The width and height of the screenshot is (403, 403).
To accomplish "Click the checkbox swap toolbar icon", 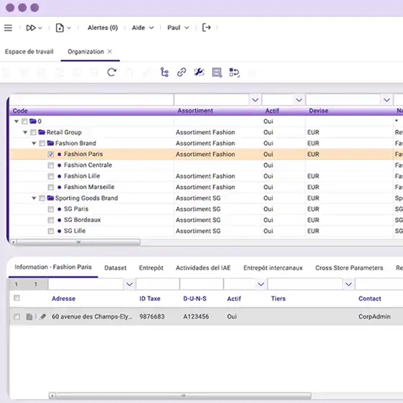I will tap(234, 73).
